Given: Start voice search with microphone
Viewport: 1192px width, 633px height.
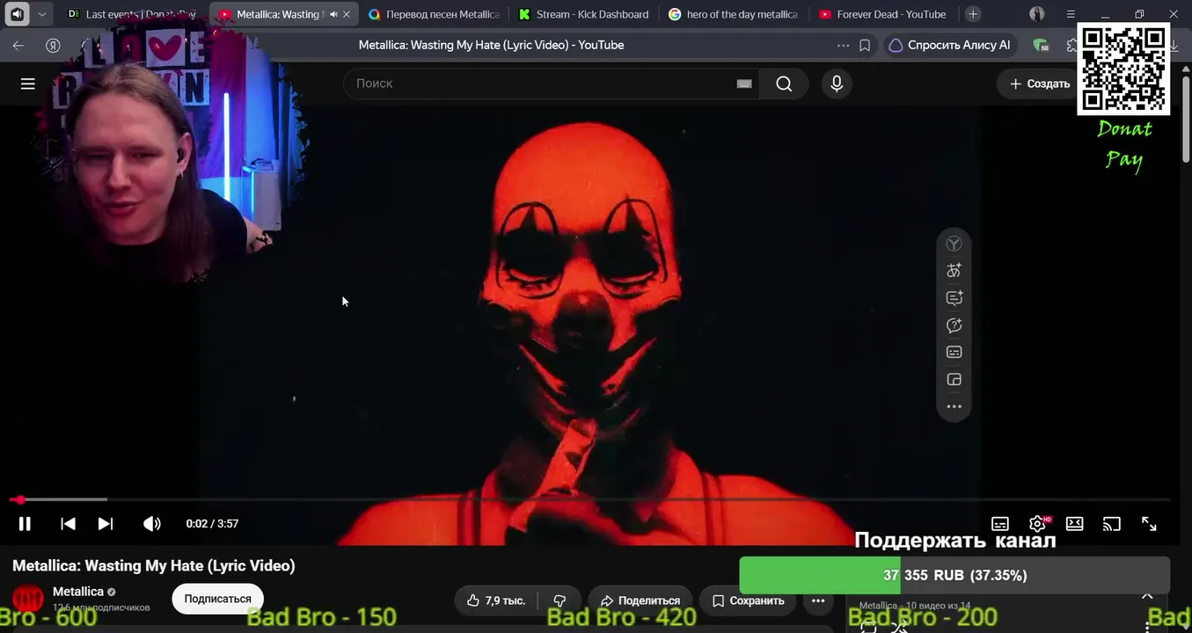Looking at the screenshot, I should (x=837, y=84).
